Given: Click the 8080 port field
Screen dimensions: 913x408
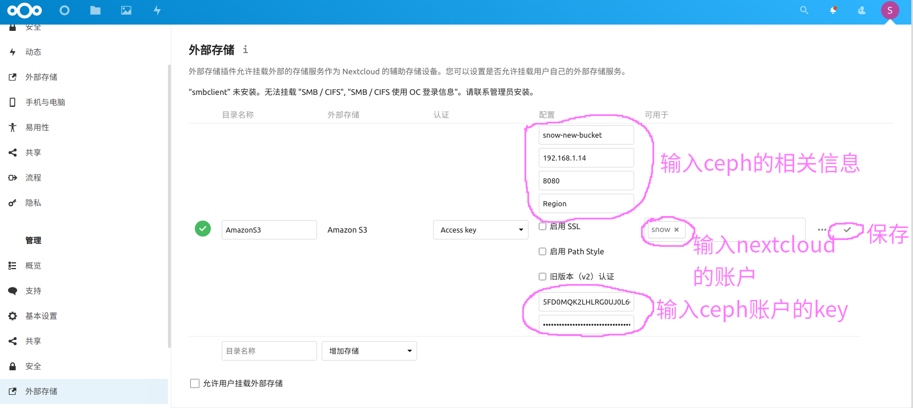Looking at the screenshot, I should coord(586,181).
